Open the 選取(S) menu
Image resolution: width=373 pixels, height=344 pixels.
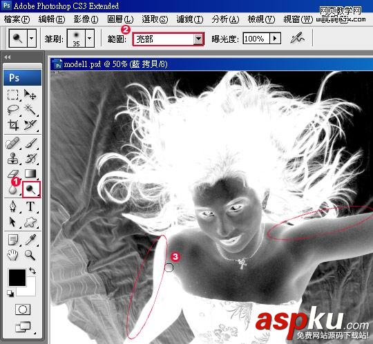[155, 19]
